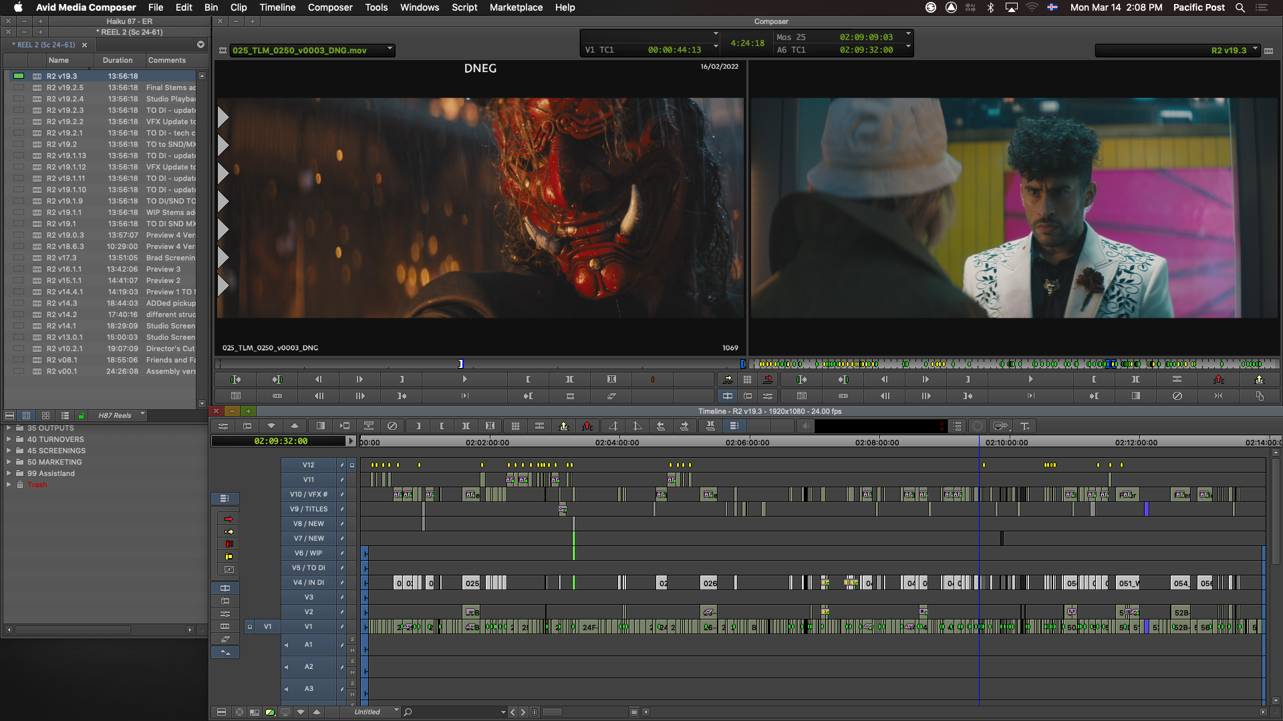Image resolution: width=1283 pixels, height=721 pixels.
Task: Toggle track selector V4 / IN DI
Action: coord(308,582)
